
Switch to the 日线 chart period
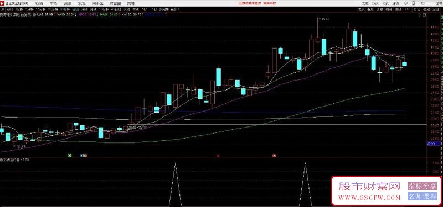coord(75,9)
